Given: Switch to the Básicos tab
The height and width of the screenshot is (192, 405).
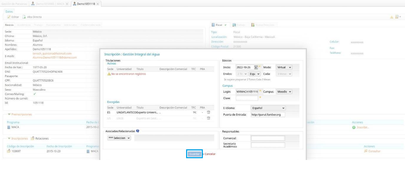Looking at the screenshot, I should (x=10, y=25).
